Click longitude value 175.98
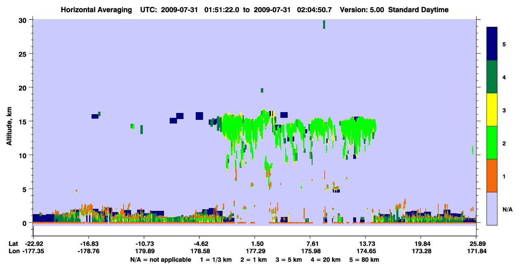529x271 pixels. (310, 251)
